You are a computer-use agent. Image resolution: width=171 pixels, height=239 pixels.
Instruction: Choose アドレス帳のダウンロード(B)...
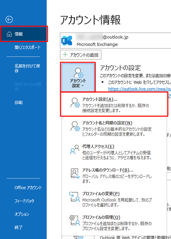(x=114, y=176)
